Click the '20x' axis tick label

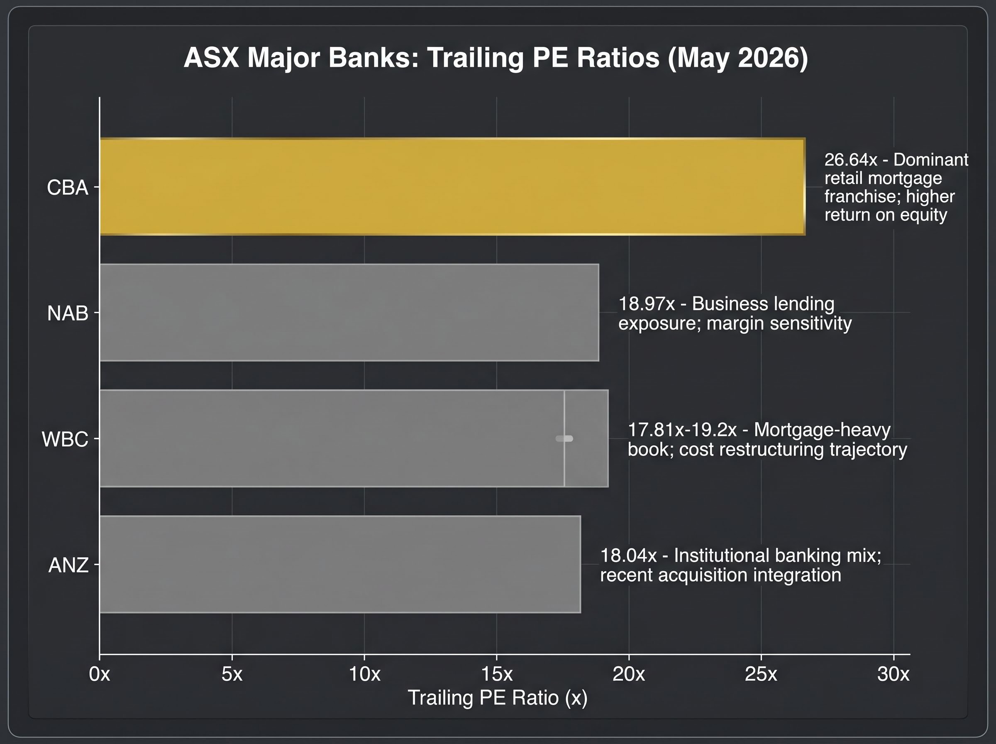tap(629, 674)
